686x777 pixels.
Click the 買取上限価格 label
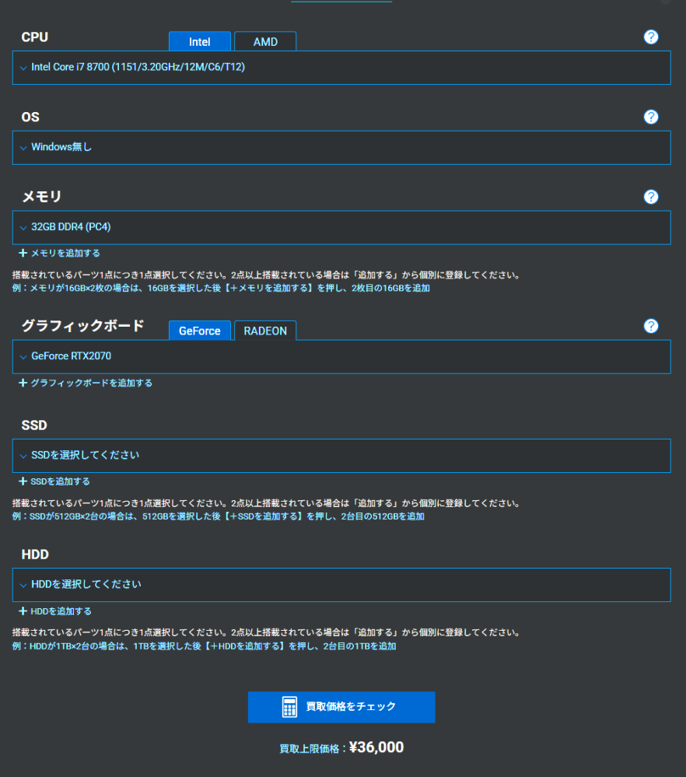point(310,748)
